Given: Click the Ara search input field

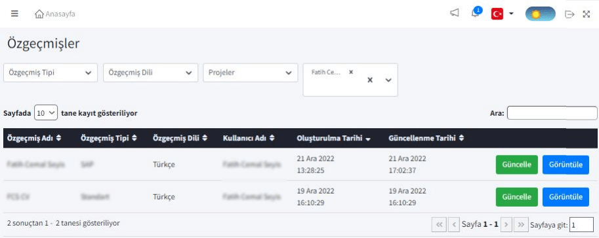Looking at the screenshot, I should (x=552, y=112).
